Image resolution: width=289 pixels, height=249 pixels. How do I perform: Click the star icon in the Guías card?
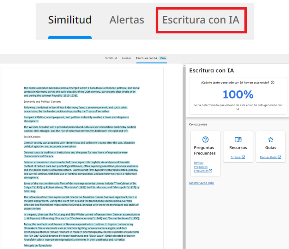point(270,140)
